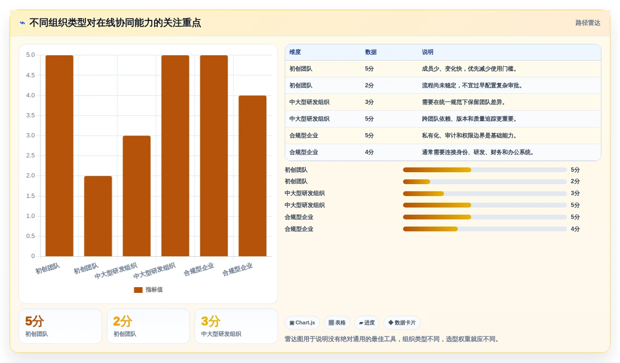Click the 进度 chip
The height and width of the screenshot is (363, 620).
coord(367,323)
